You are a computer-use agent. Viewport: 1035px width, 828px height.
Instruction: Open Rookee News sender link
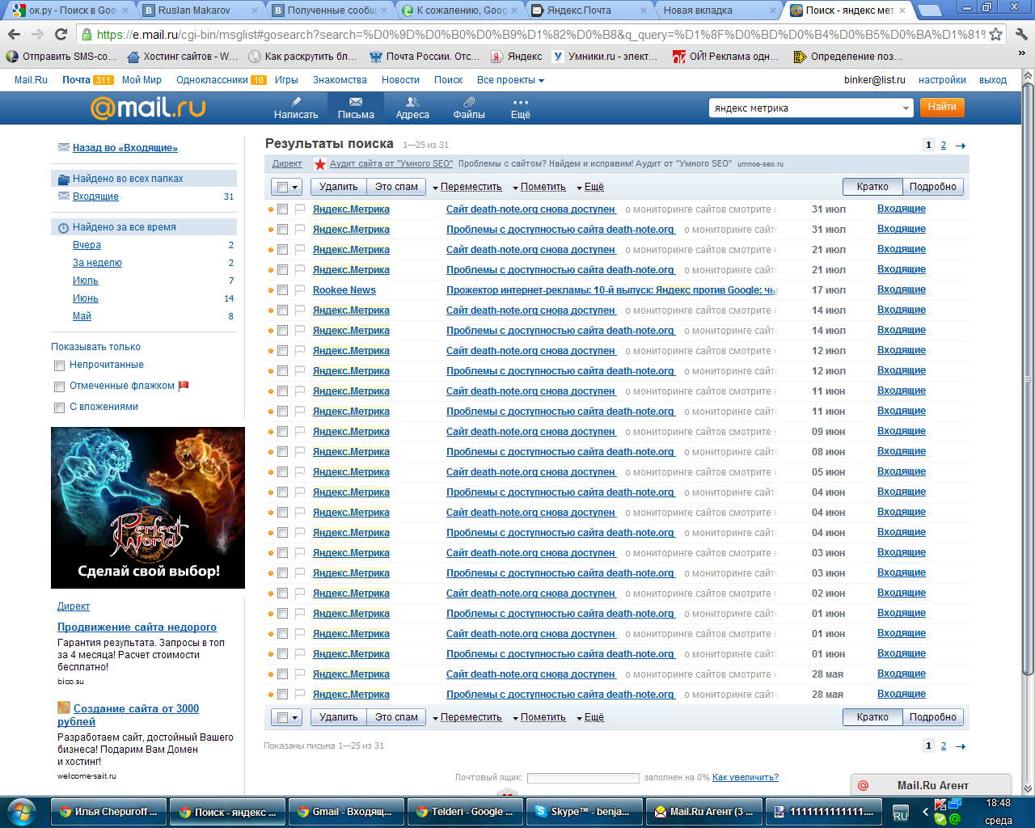pyautogui.click(x=344, y=290)
